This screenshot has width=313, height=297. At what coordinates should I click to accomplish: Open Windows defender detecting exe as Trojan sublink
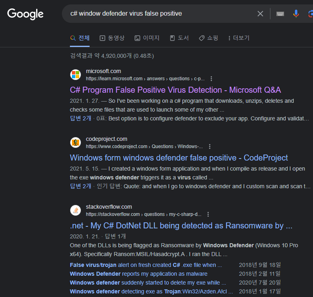(x=151, y=291)
